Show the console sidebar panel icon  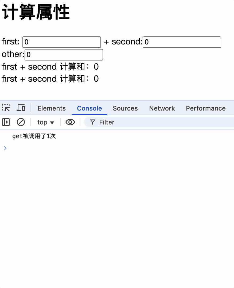(6, 122)
